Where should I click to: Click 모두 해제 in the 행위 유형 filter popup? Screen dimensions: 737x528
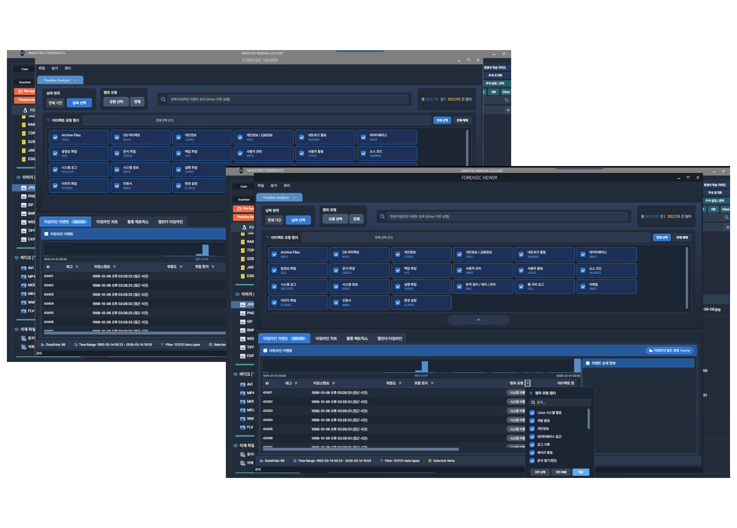click(x=561, y=472)
